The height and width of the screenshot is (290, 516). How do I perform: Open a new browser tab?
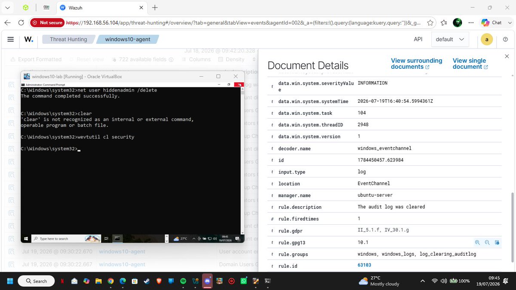click(155, 8)
